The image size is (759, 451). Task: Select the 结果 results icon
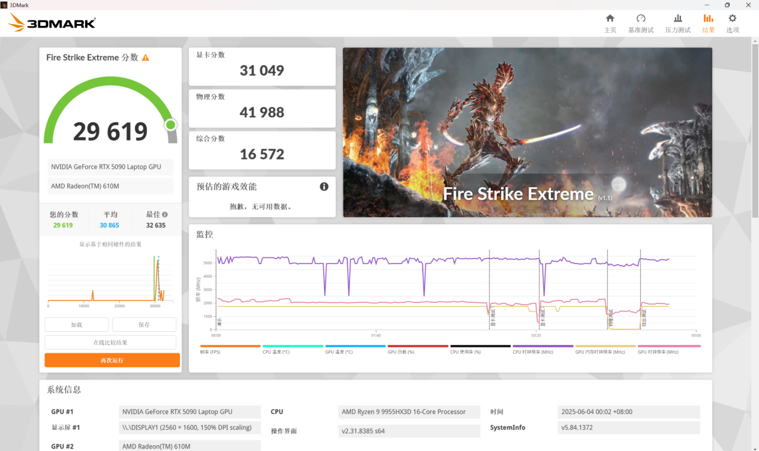708,23
